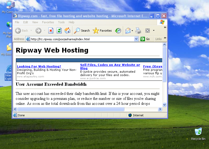This screenshot has width=209, height=149.
Task: Click the vertical scrollbar thumb
Action: pos(165,64)
